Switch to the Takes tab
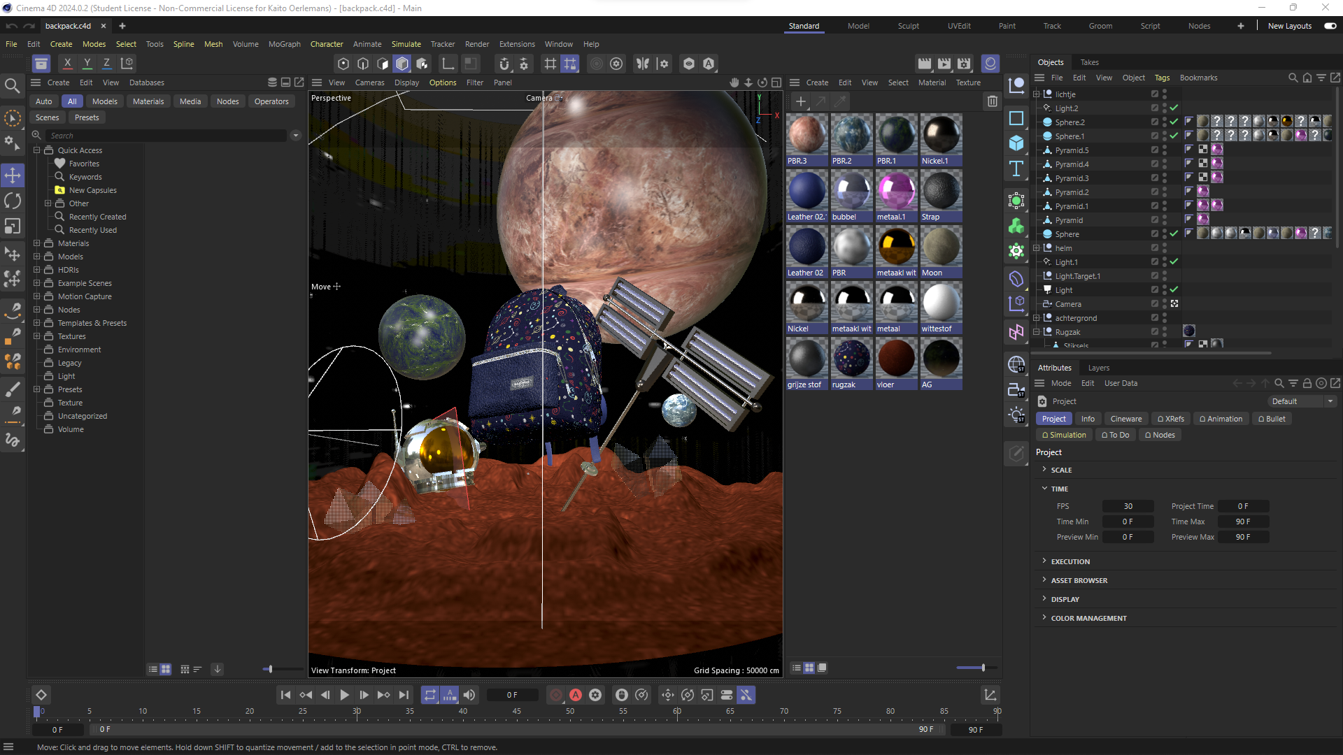This screenshot has width=1343, height=755. click(1089, 62)
